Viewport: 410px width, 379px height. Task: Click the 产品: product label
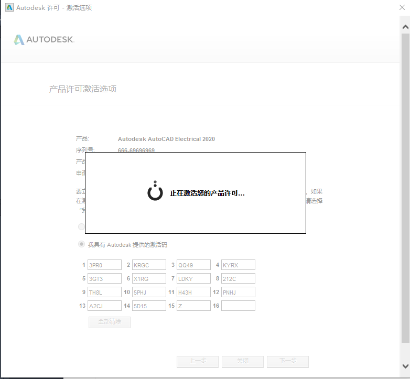click(82, 138)
